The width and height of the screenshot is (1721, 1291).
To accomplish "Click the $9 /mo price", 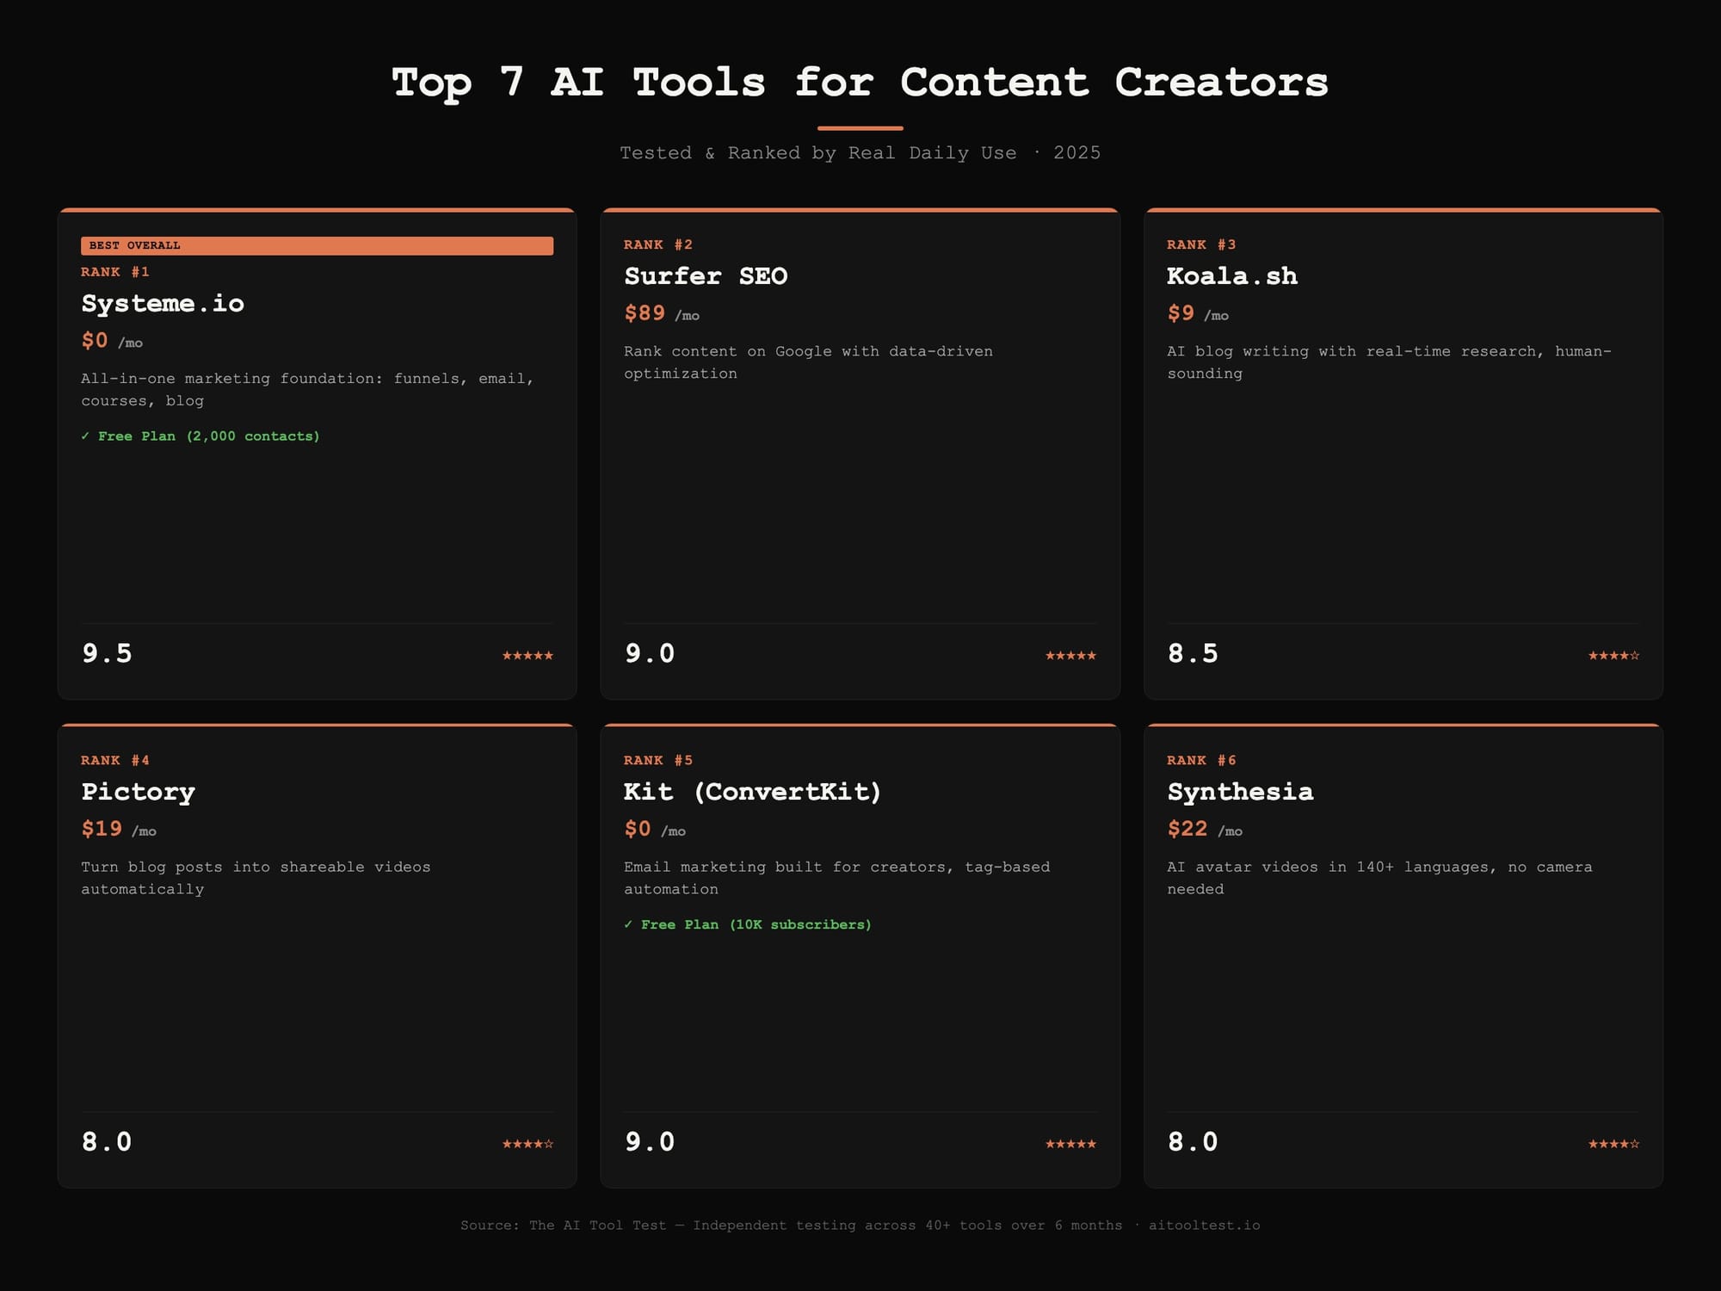I will click(x=1198, y=313).
